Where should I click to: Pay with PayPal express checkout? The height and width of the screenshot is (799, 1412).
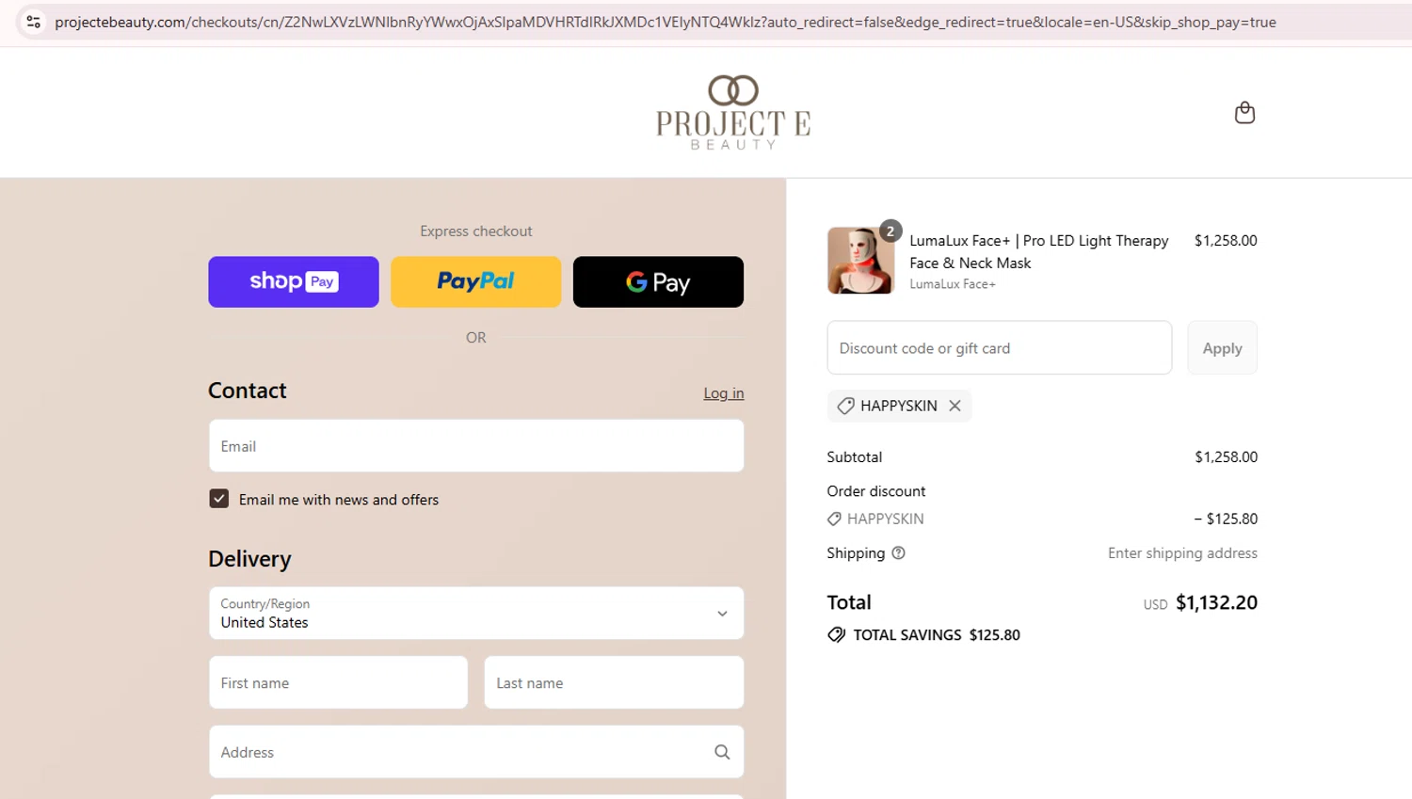tap(475, 281)
